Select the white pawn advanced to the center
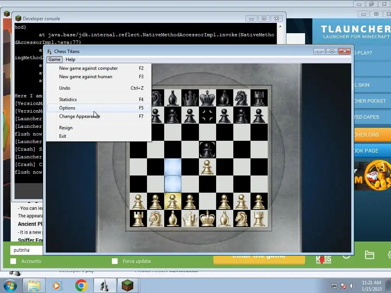Image resolution: width=391 pixels, height=293 pixels. [207, 167]
